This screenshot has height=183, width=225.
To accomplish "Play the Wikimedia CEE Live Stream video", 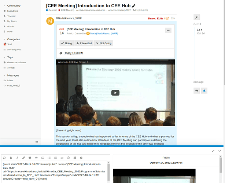I will (x=115, y=93).
